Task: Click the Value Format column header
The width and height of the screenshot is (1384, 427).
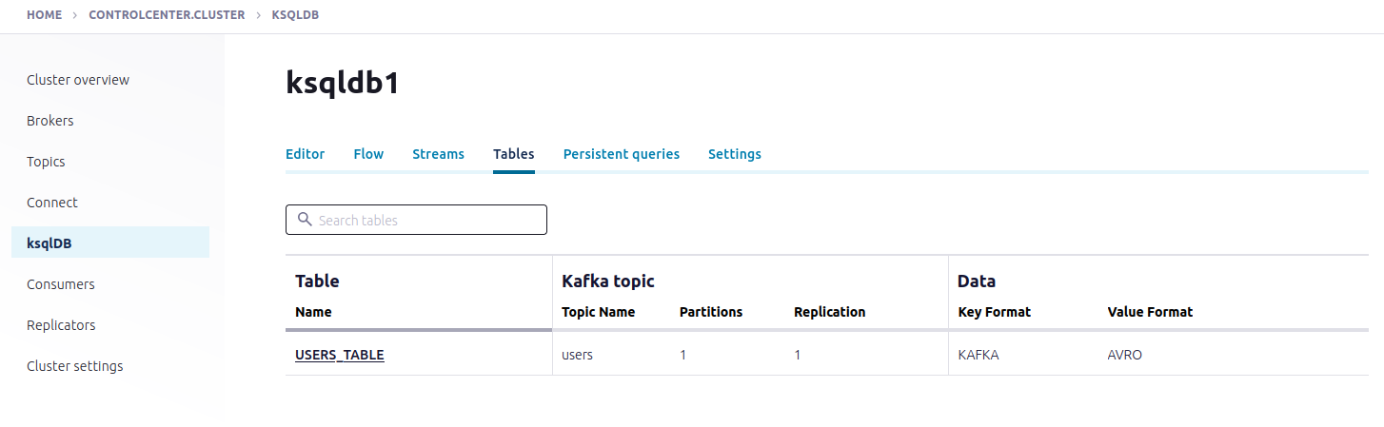Action: click(x=1150, y=312)
